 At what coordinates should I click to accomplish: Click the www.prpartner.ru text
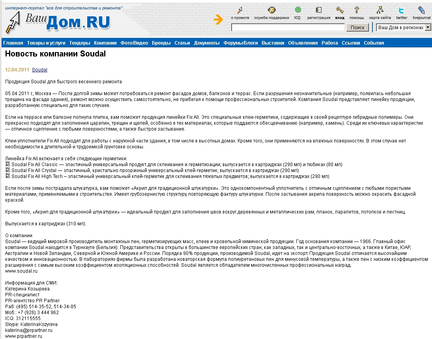pyautogui.click(x=24, y=336)
